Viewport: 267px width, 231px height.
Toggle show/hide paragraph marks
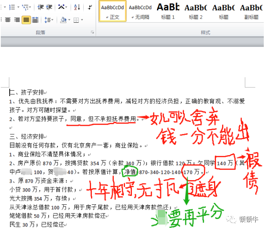pyautogui.click(x=90, y=7)
